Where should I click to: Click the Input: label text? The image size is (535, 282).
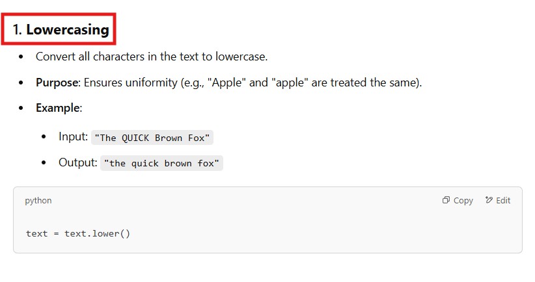pyautogui.click(x=73, y=137)
